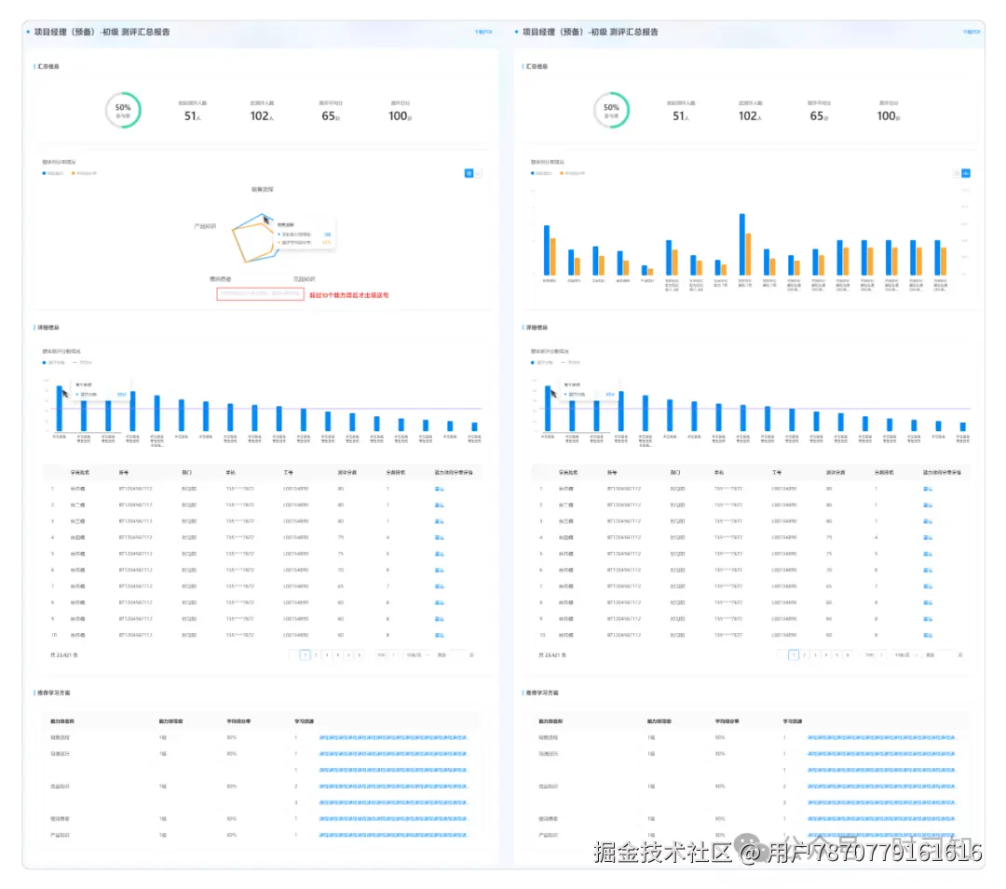Toggle blue score legend in right detail chart

[x=542, y=363]
